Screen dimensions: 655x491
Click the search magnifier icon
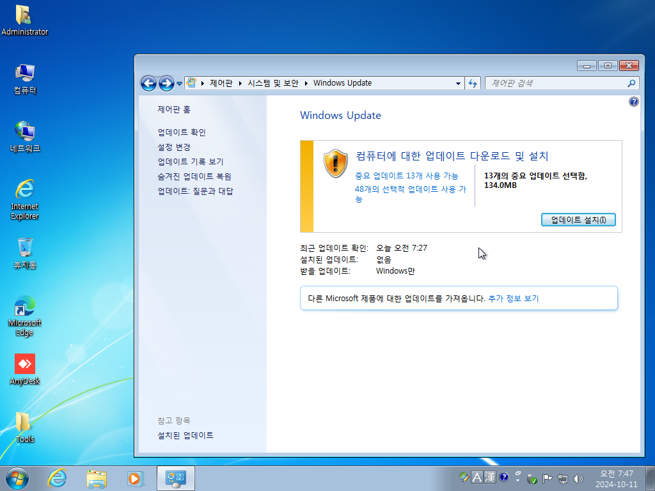point(631,83)
